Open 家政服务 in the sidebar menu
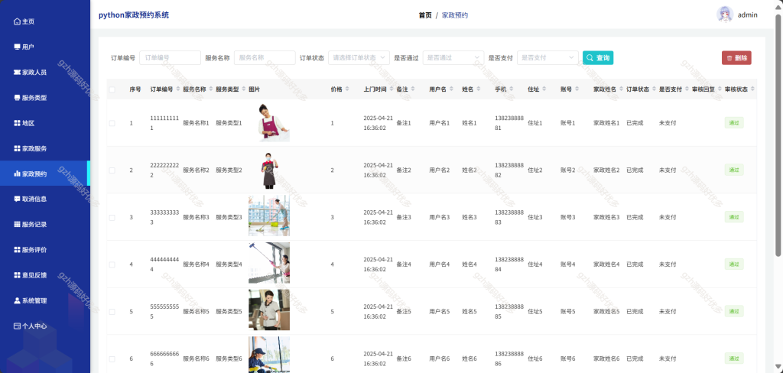783x373 pixels. point(45,148)
